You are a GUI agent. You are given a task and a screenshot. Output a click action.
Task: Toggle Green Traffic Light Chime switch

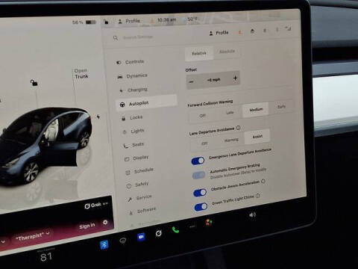201,207
